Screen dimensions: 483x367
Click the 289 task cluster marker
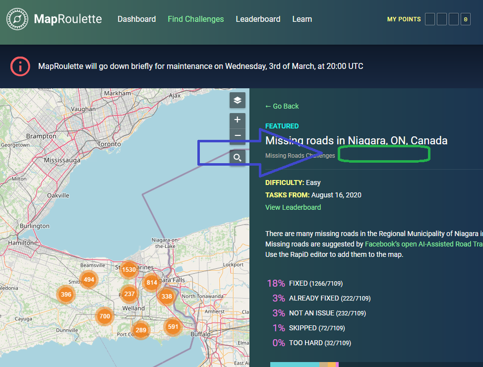(141, 330)
